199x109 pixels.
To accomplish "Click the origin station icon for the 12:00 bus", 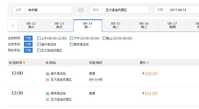I will tap(47, 74).
